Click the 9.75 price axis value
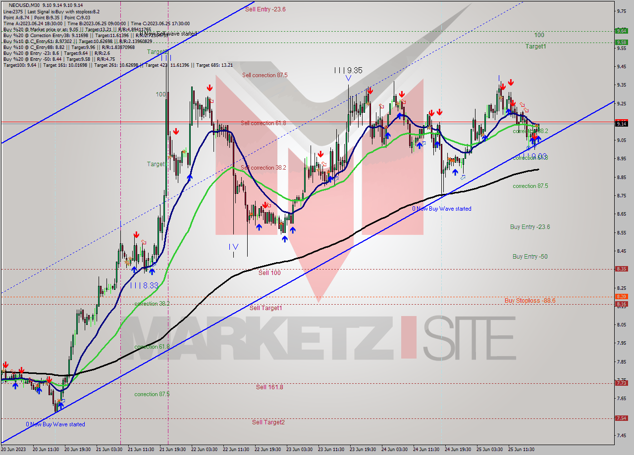Screen dimensions: 634x455 point(621,11)
